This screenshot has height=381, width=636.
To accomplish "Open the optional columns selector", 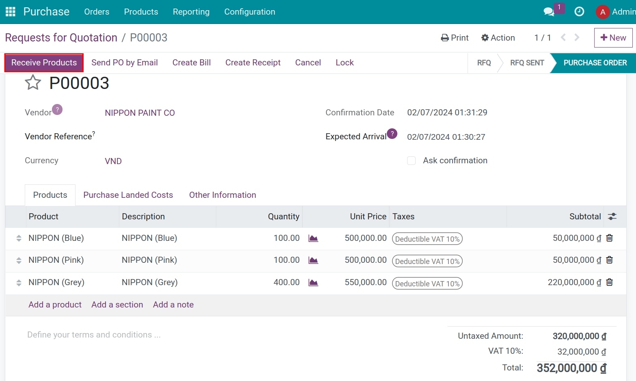I will click(x=612, y=216).
